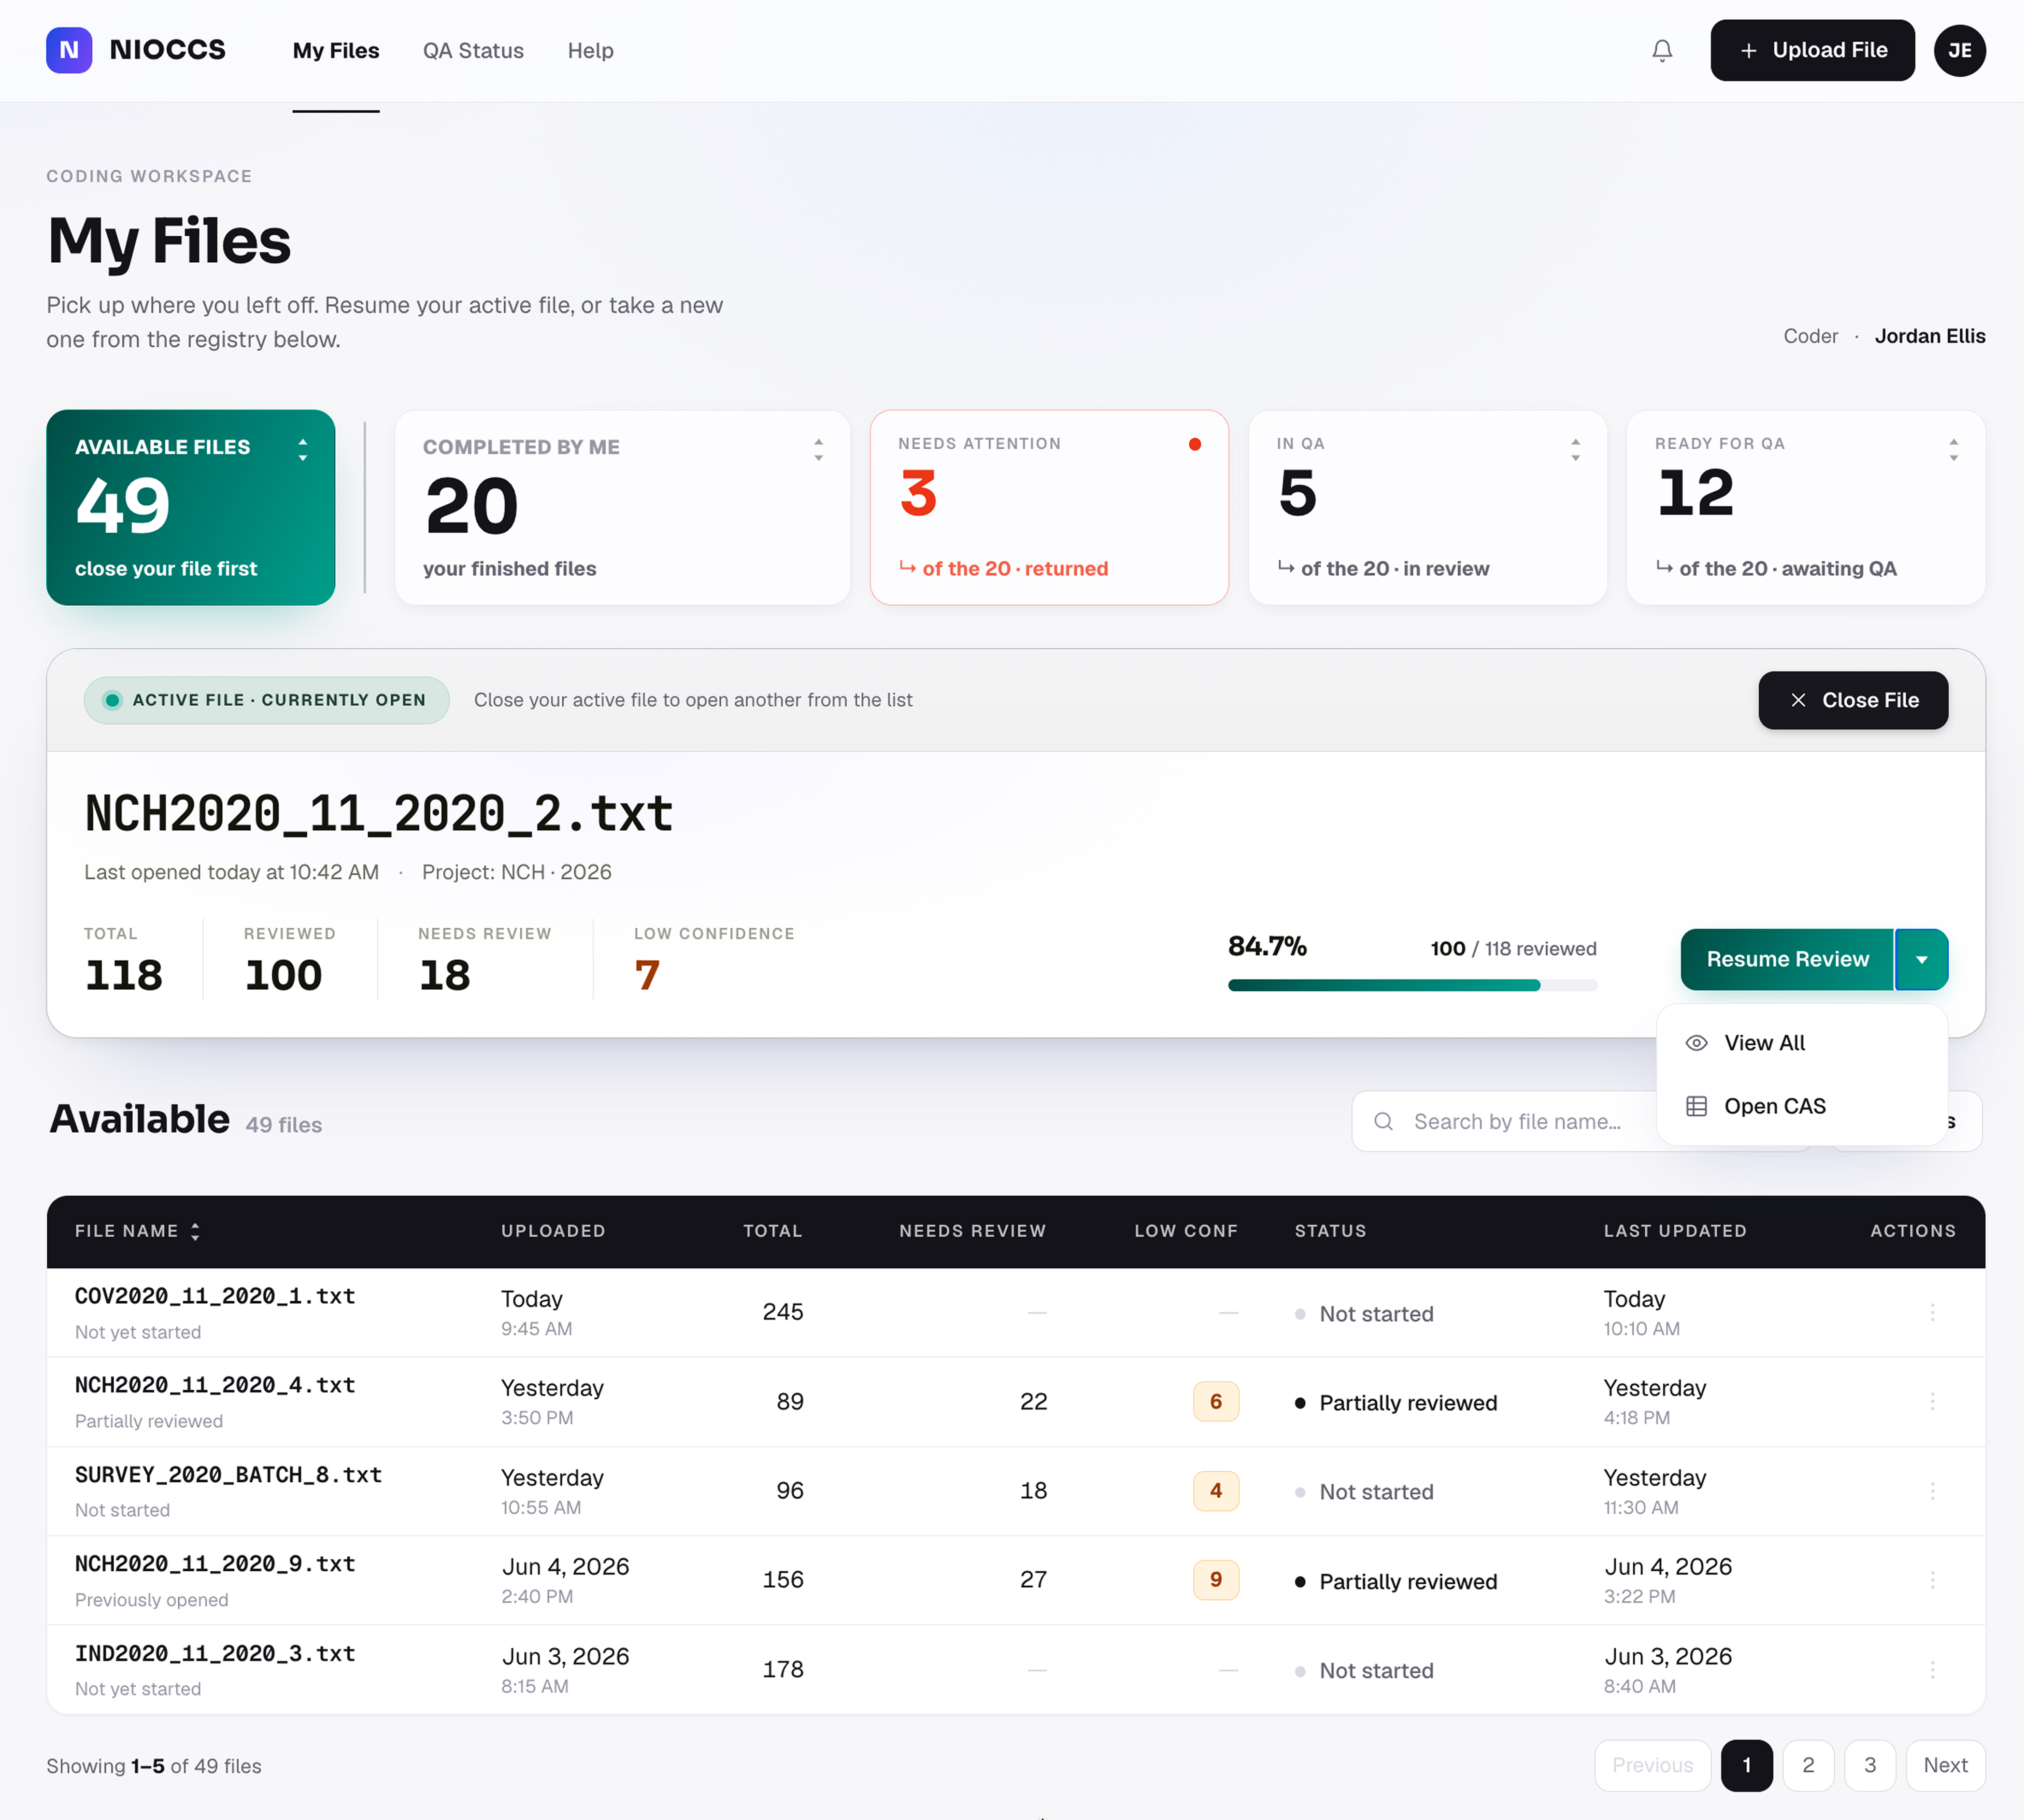2024x1820 pixels.
Task: Click the active file name NCH2020_11_2020_2.txt
Action: (379, 813)
